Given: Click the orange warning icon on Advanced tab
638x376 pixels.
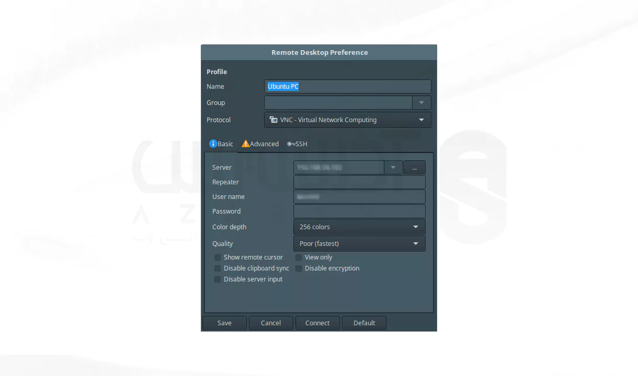Looking at the screenshot, I should tap(245, 144).
